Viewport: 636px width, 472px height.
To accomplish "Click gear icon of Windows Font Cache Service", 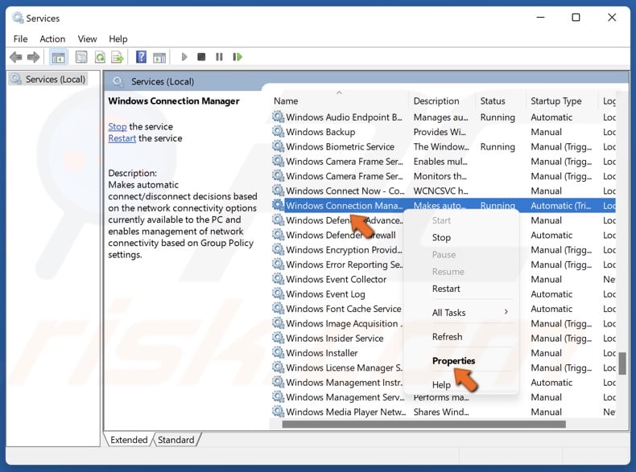I will coord(278,308).
